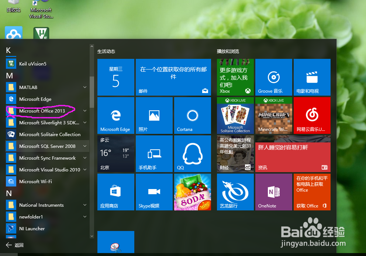Launch Microsoft Edge from its tile
366x256 pixels.
pos(115,115)
